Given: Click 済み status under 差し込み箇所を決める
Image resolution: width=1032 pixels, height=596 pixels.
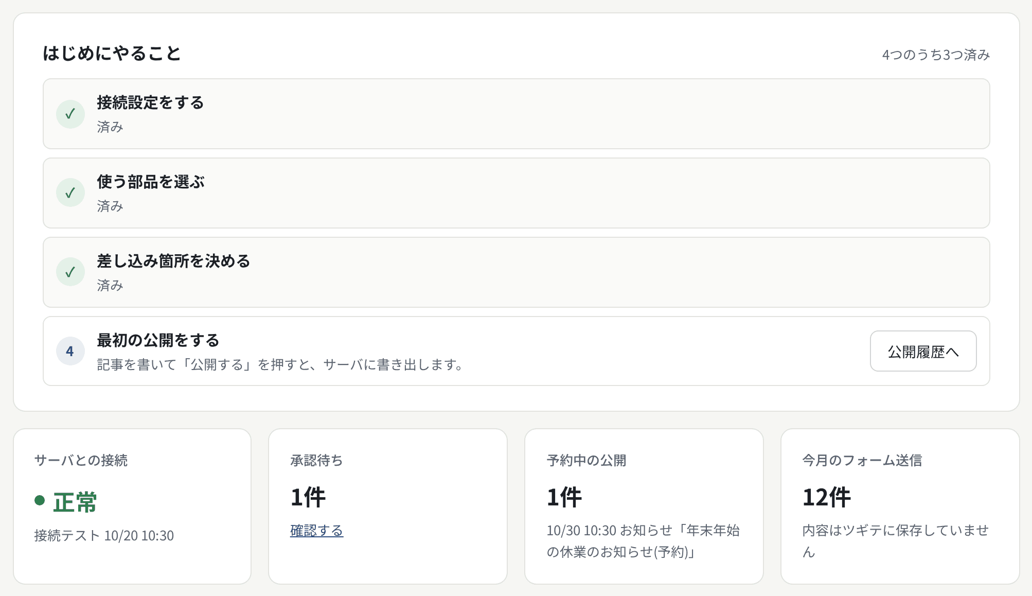Looking at the screenshot, I should (x=110, y=285).
